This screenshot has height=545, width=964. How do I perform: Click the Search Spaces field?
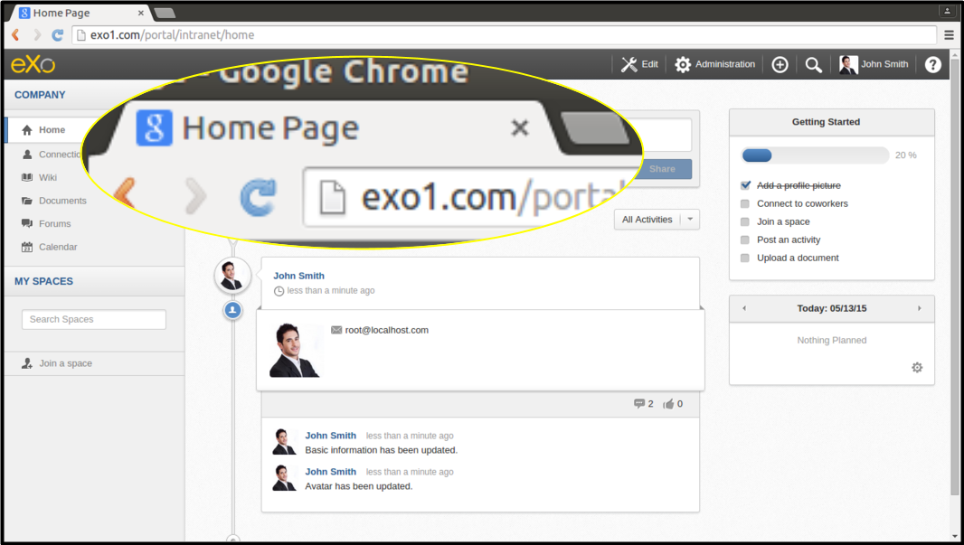click(x=94, y=320)
